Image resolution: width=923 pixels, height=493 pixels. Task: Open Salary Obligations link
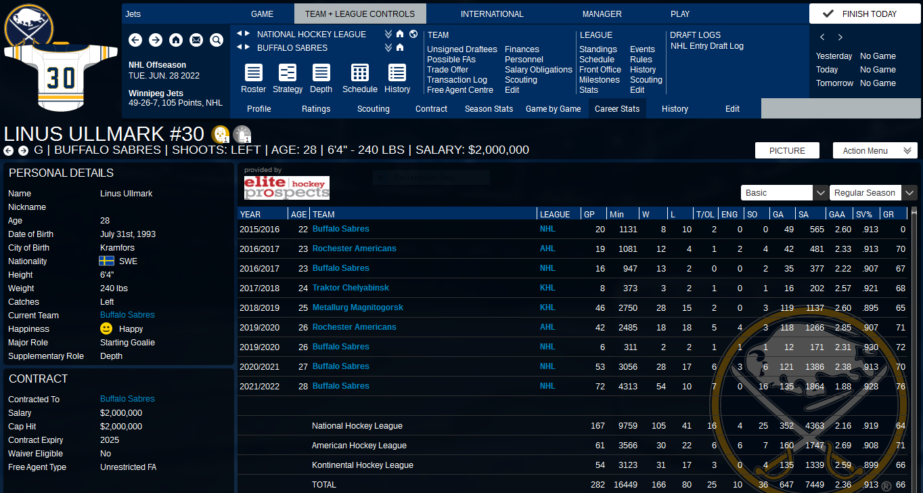(539, 70)
